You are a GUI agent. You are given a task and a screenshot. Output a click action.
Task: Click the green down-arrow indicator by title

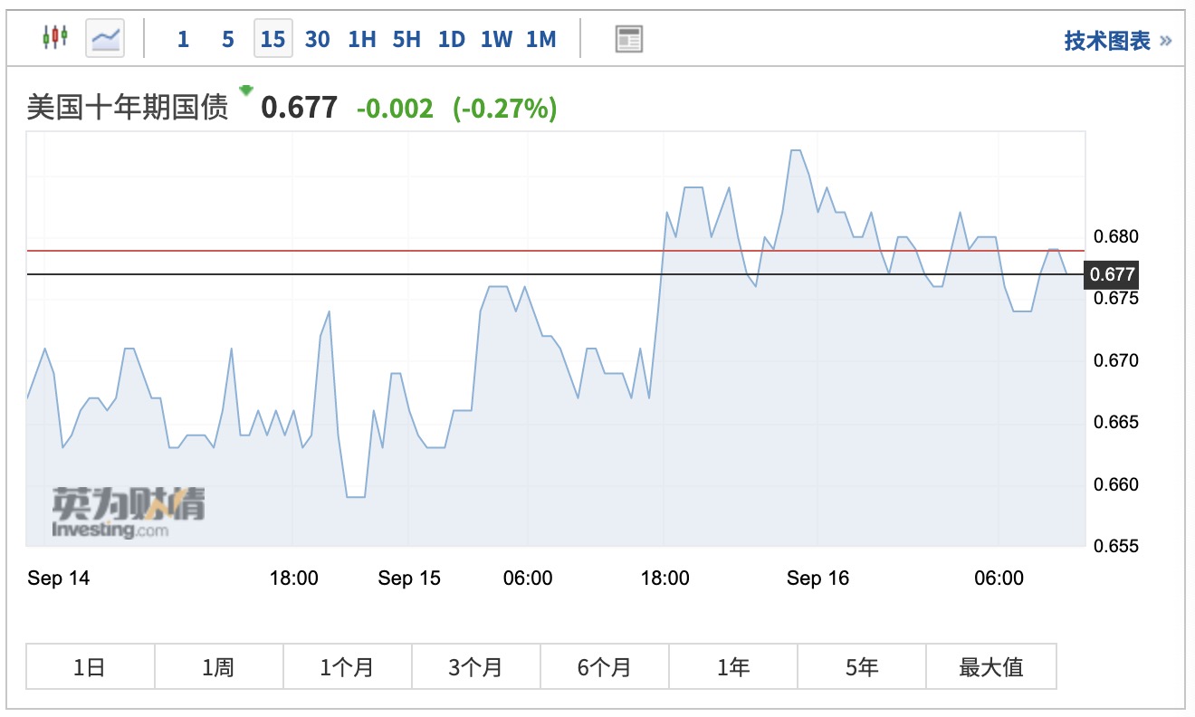(245, 91)
